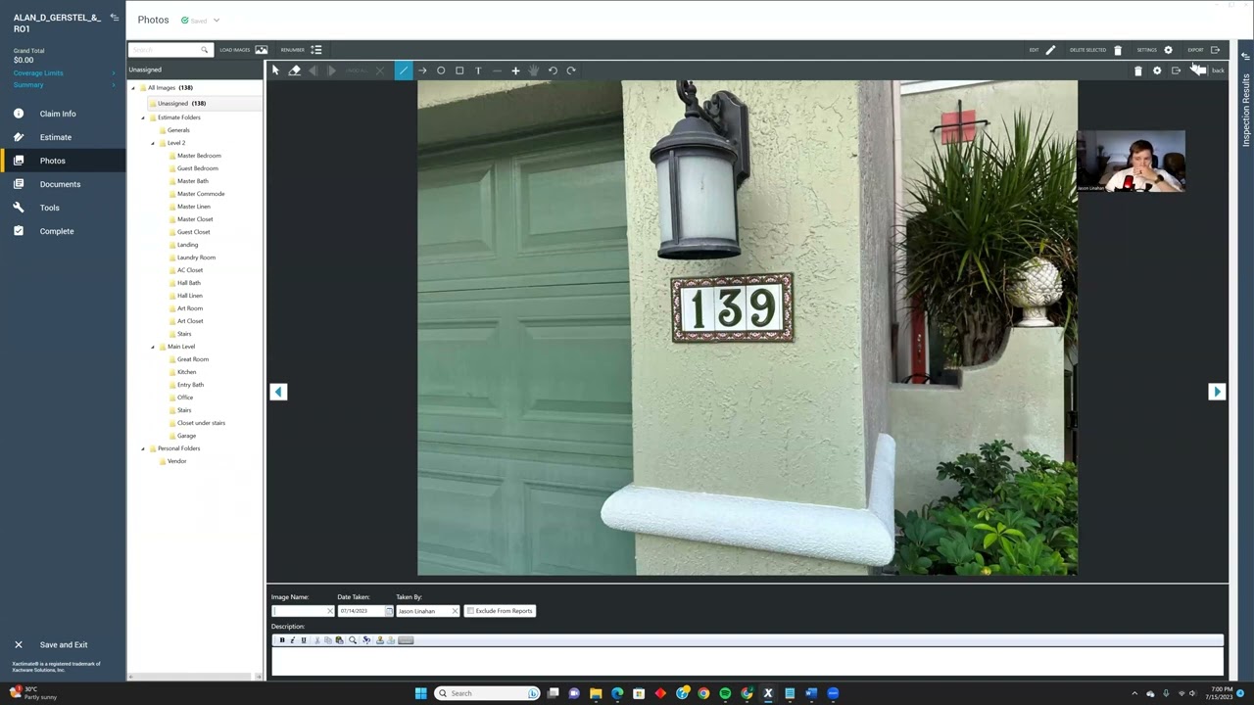Select the pointer arrow tool
Image resolution: width=1254 pixels, height=705 pixels.
[275, 70]
